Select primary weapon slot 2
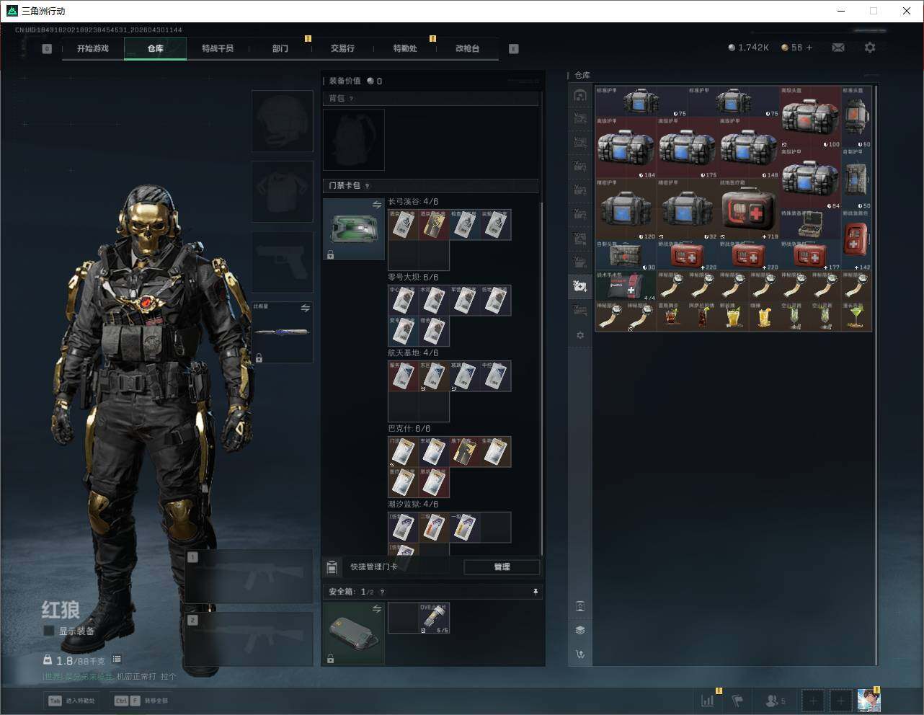The height and width of the screenshot is (715, 924). 249,640
